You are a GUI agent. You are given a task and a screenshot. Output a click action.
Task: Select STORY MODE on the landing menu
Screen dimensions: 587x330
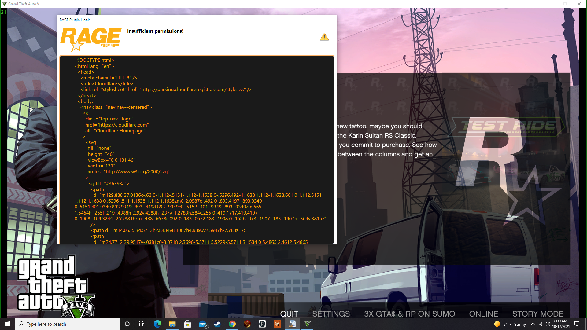pos(538,314)
